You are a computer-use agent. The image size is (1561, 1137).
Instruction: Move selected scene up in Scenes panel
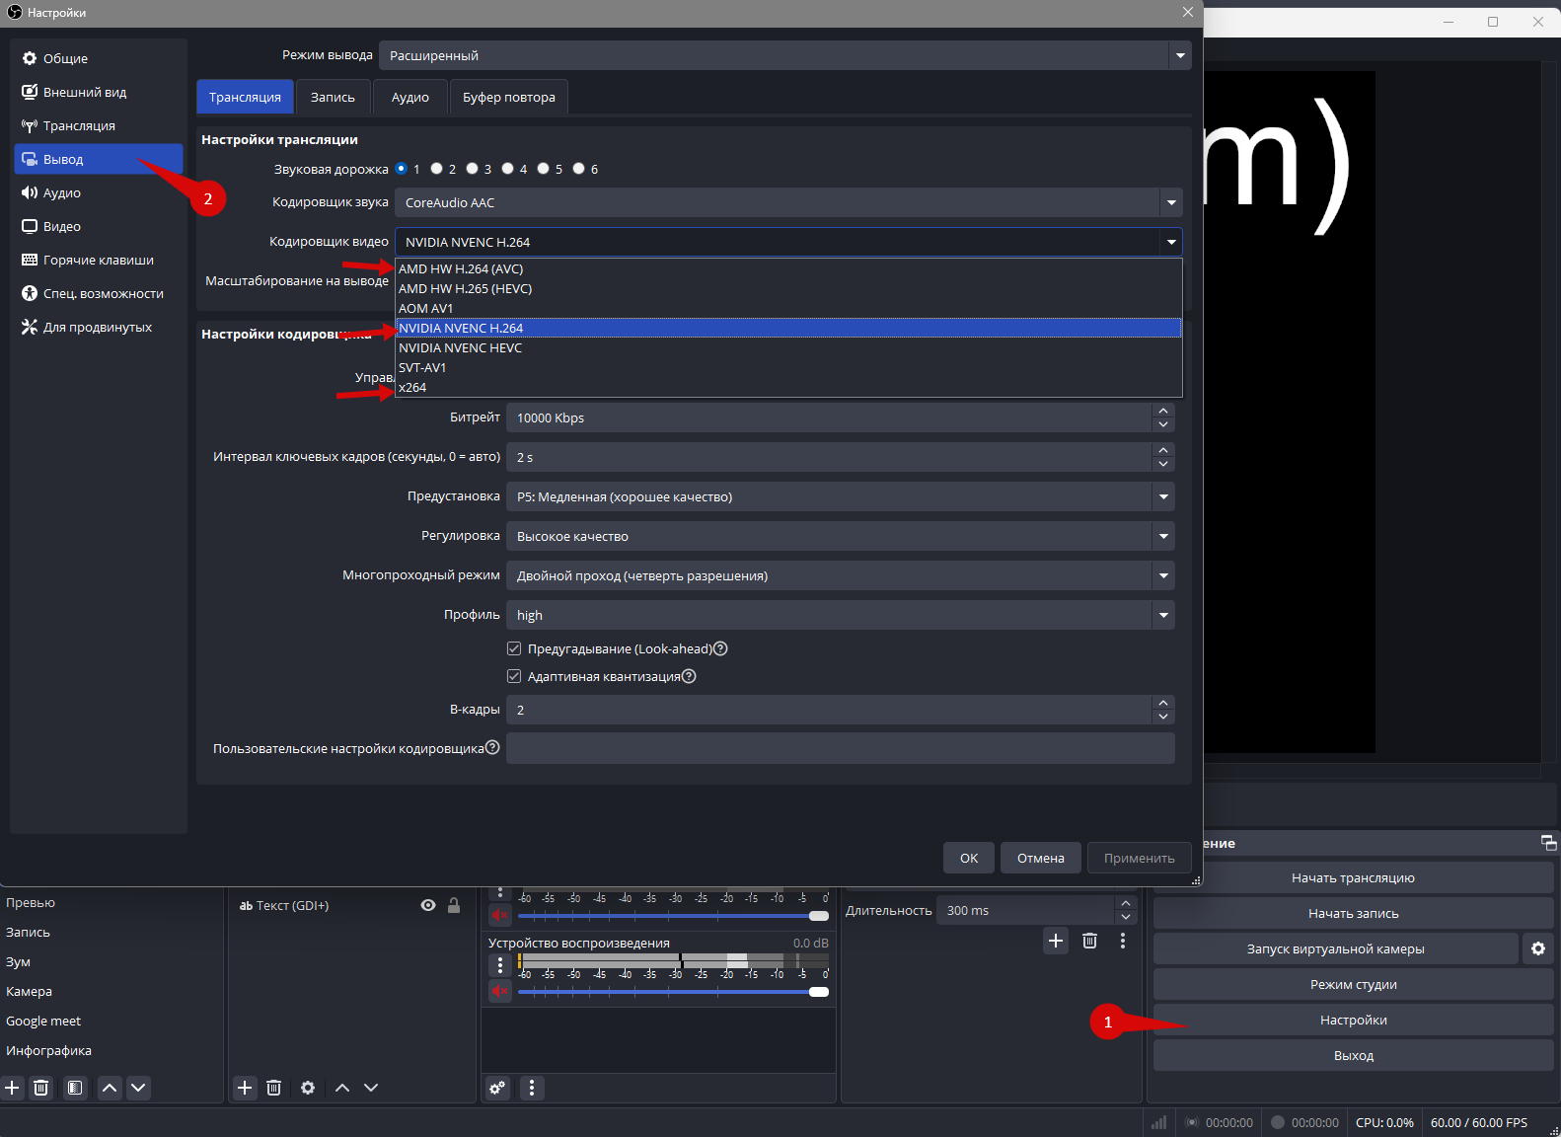click(110, 1088)
